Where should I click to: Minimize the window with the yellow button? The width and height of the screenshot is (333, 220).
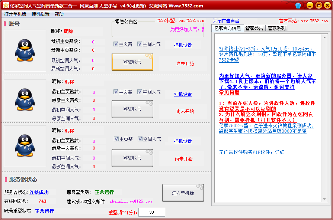(x=310, y=5)
